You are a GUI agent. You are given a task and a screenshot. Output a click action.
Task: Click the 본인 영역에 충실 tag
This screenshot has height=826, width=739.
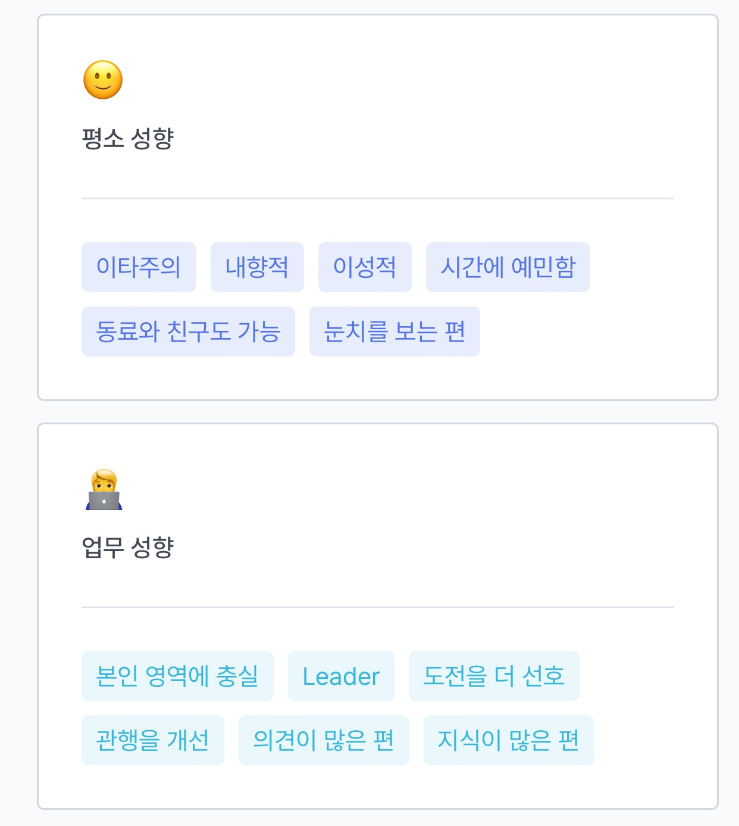tap(177, 676)
